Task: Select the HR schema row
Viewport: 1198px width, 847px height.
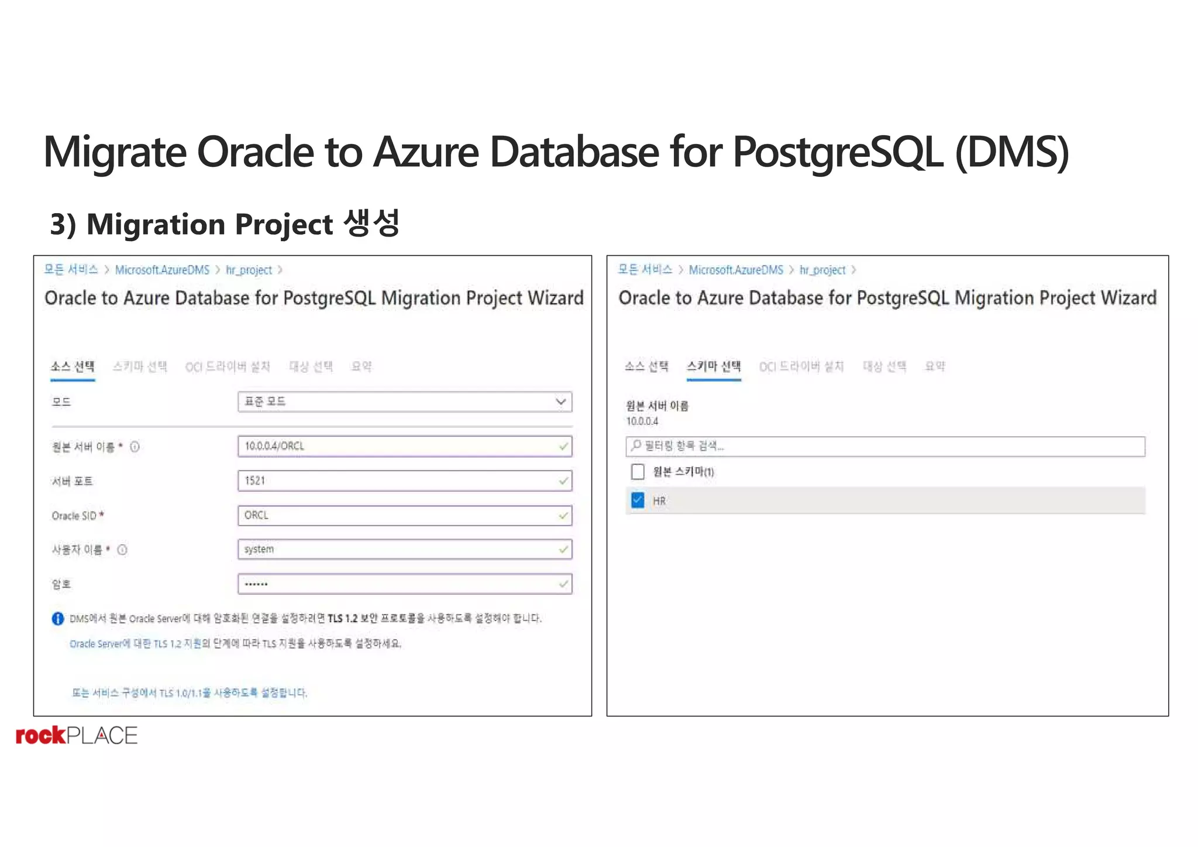Action: click(885, 501)
